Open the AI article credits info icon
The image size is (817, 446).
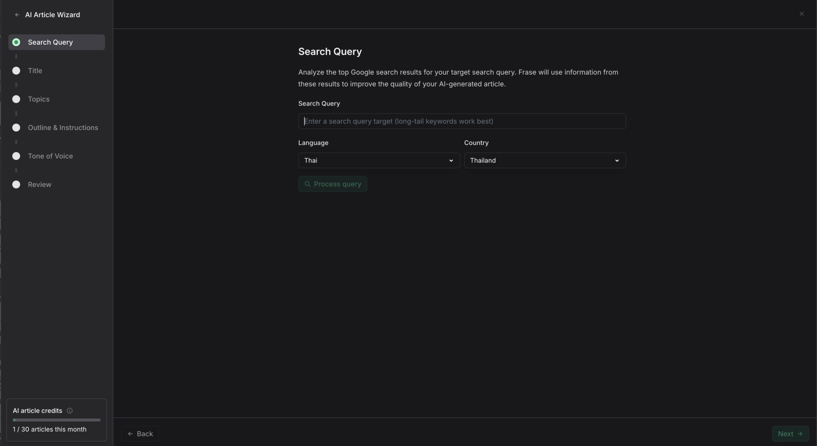pyautogui.click(x=70, y=411)
